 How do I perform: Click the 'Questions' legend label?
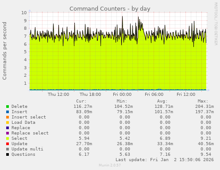23,154
